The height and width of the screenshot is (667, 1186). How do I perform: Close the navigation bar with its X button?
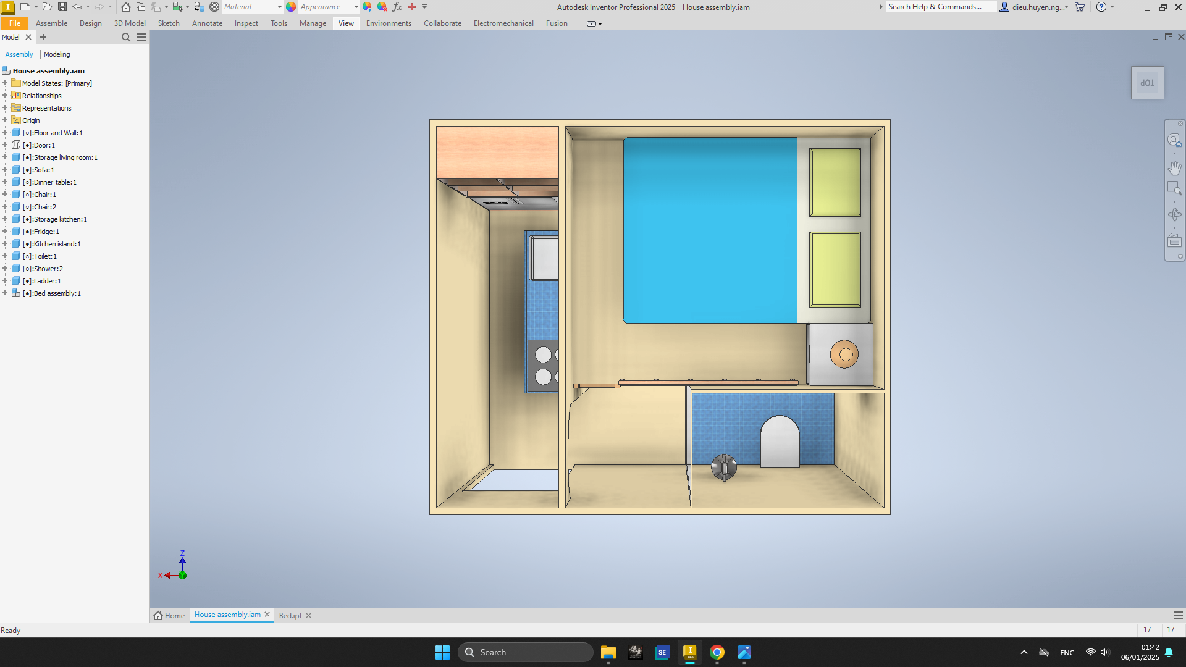coord(1180,124)
